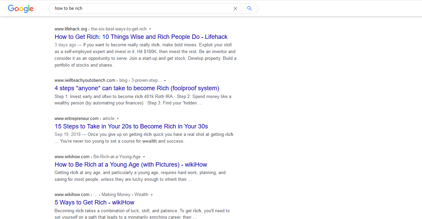Click the 'Sep 19, 2018' snippet date
This screenshot has height=219, width=422.
pyautogui.click(x=67, y=135)
